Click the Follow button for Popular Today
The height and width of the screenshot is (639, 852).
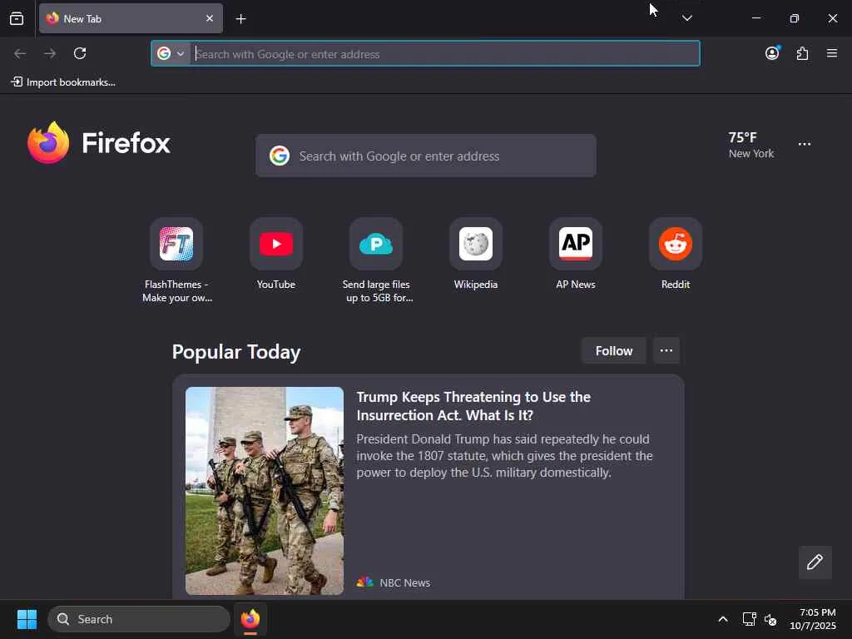pyautogui.click(x=614, y=350)
